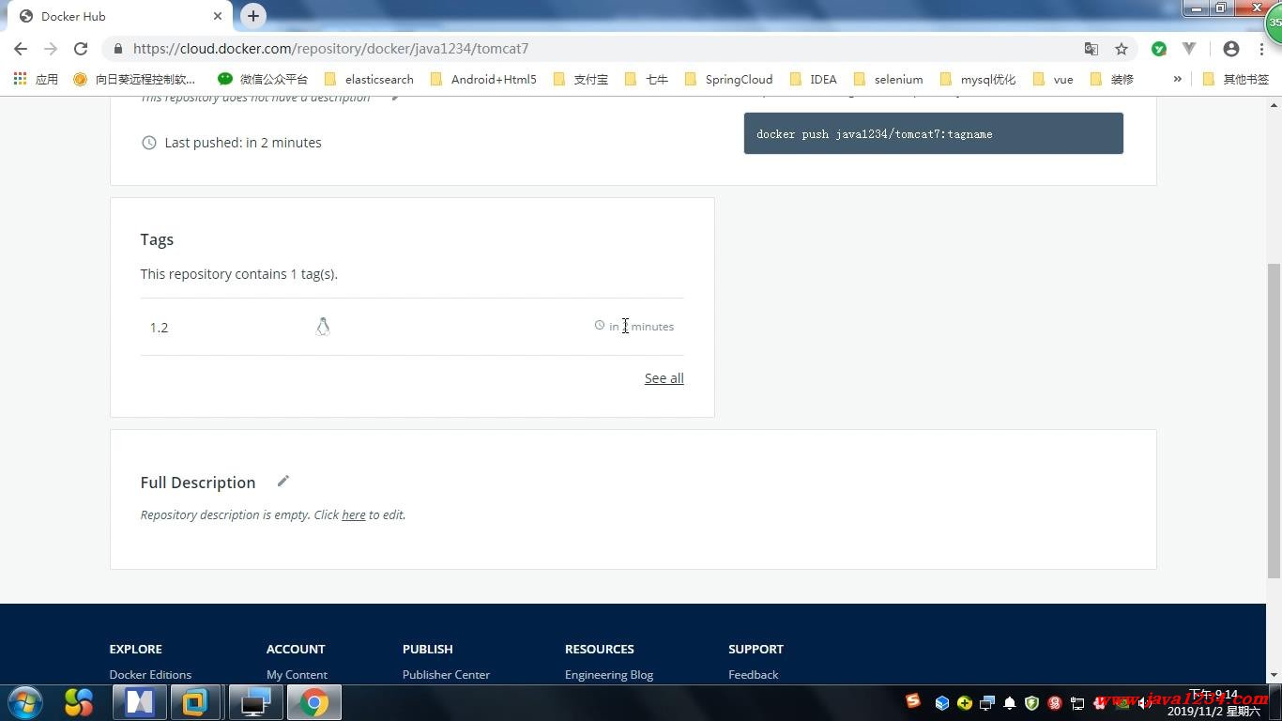This screenshot has width=1282, height=721.
Task: Close the Docker Hub tab
Action: point(217,16)
